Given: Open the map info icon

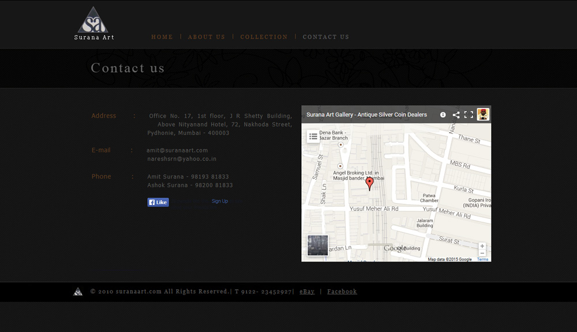Looking at the screenshot, I should (x=443, y=115).
